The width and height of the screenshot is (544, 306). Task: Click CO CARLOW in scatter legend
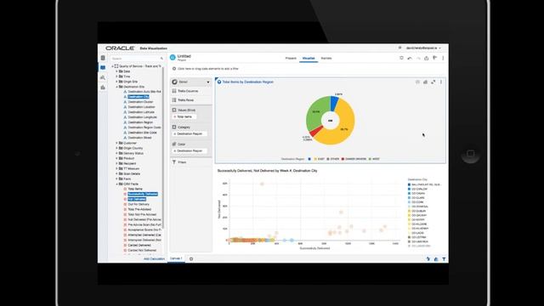pyautogui.click(x=419, y=189)
